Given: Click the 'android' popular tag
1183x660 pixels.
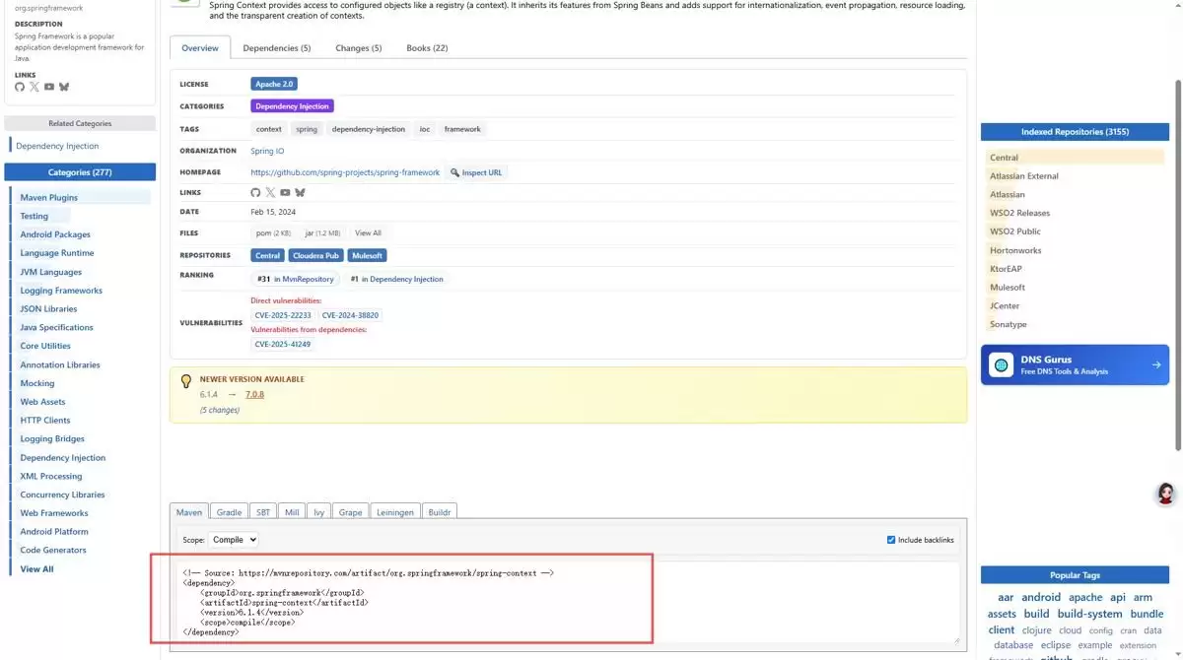Looking at the screenshot, I should click(1041, 597).
